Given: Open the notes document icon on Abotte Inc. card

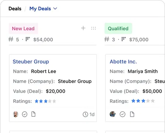Looking at the screenshot, I should [x=132, y=114].
